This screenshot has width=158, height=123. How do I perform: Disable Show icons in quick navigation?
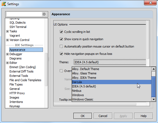tap(61, 39)
